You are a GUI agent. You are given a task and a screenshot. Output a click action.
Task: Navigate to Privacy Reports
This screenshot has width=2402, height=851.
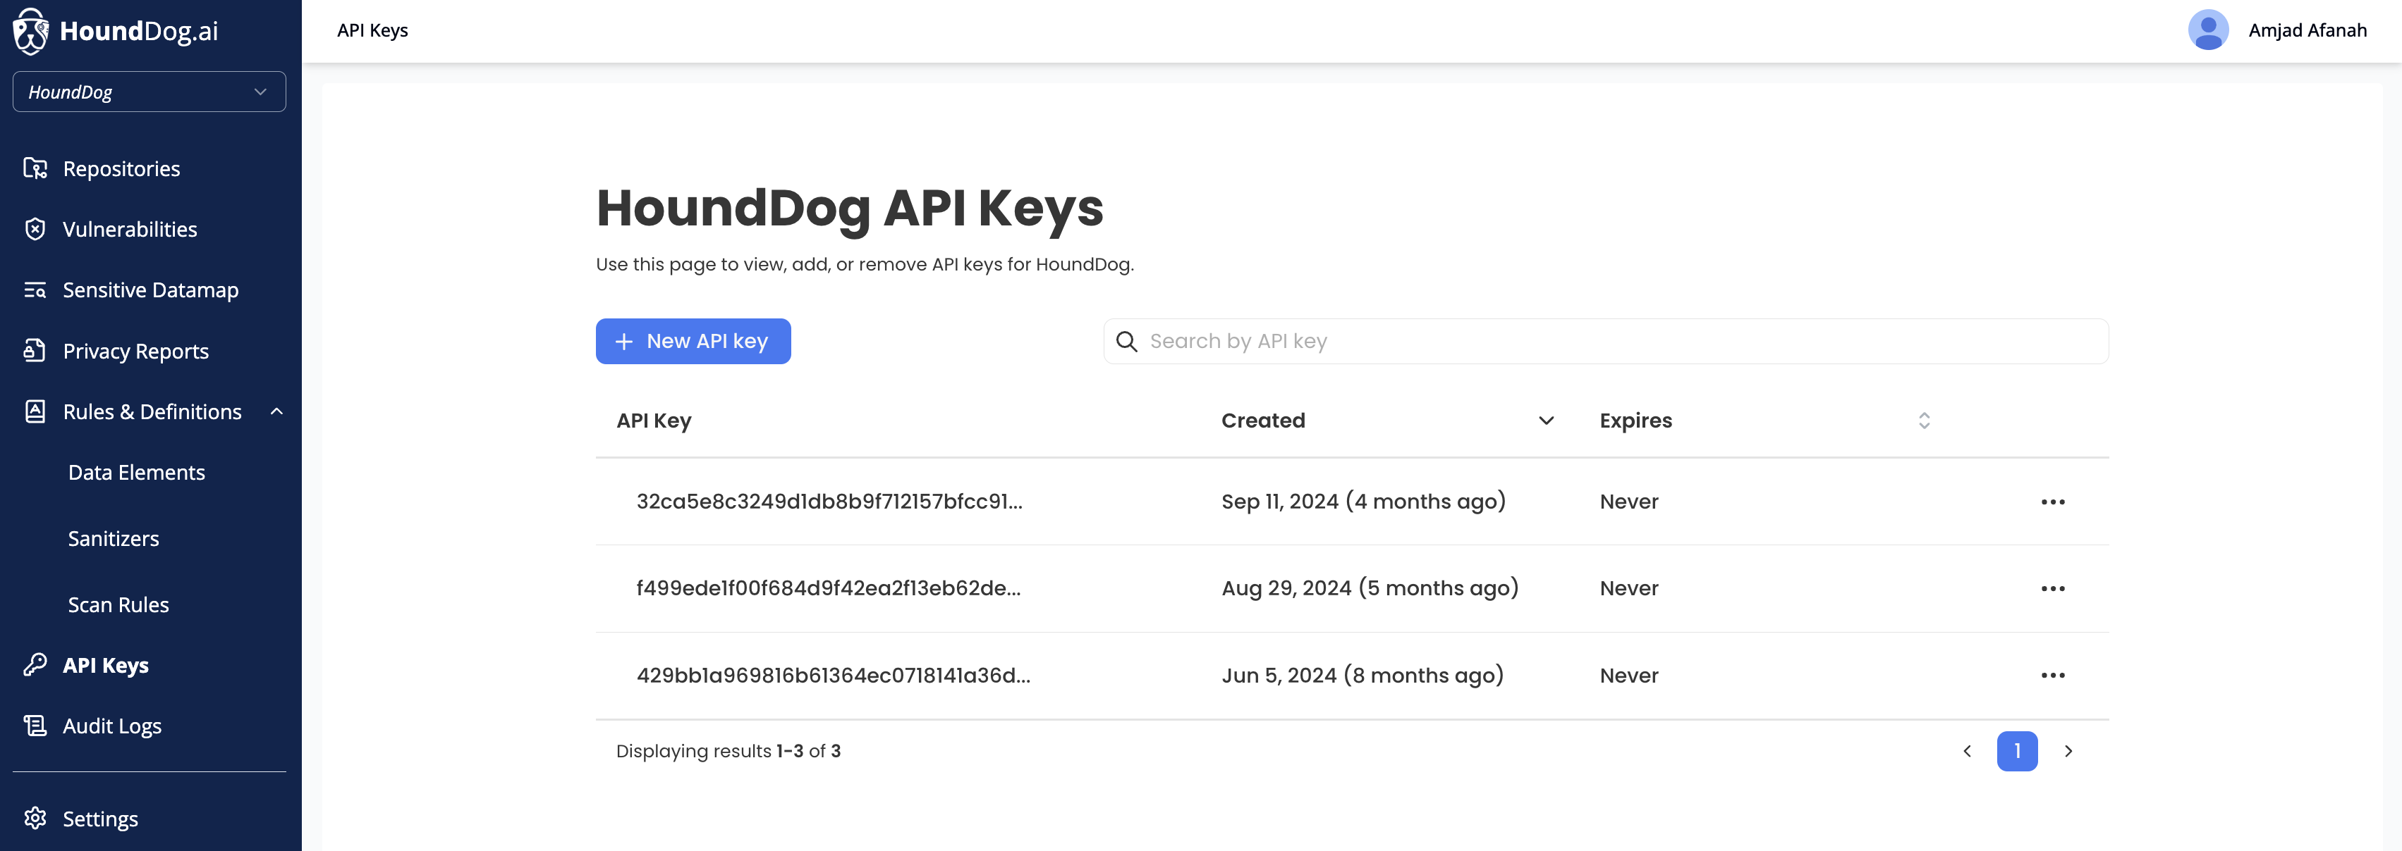tap(135, 351)
